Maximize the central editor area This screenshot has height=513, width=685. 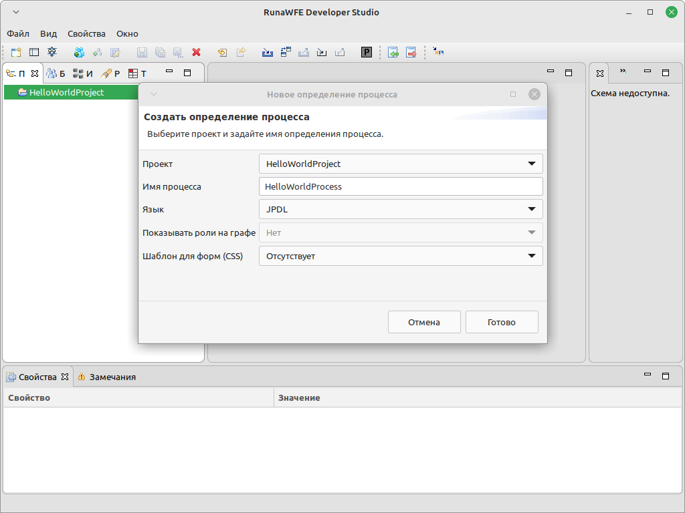[x=569, y=73]
